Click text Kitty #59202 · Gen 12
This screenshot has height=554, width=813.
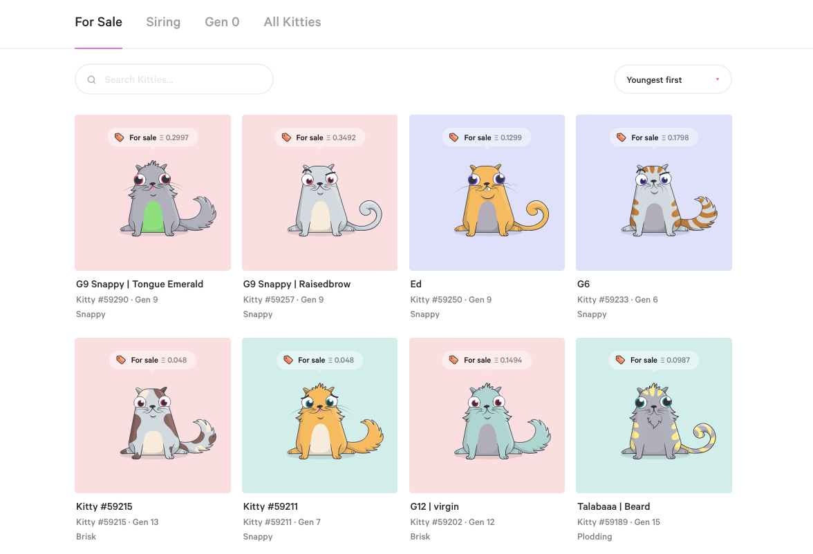coord(452,522)
